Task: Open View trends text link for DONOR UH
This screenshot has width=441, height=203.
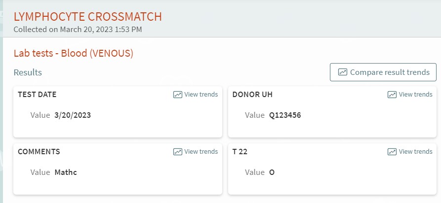Action: [x=416, y=94]
